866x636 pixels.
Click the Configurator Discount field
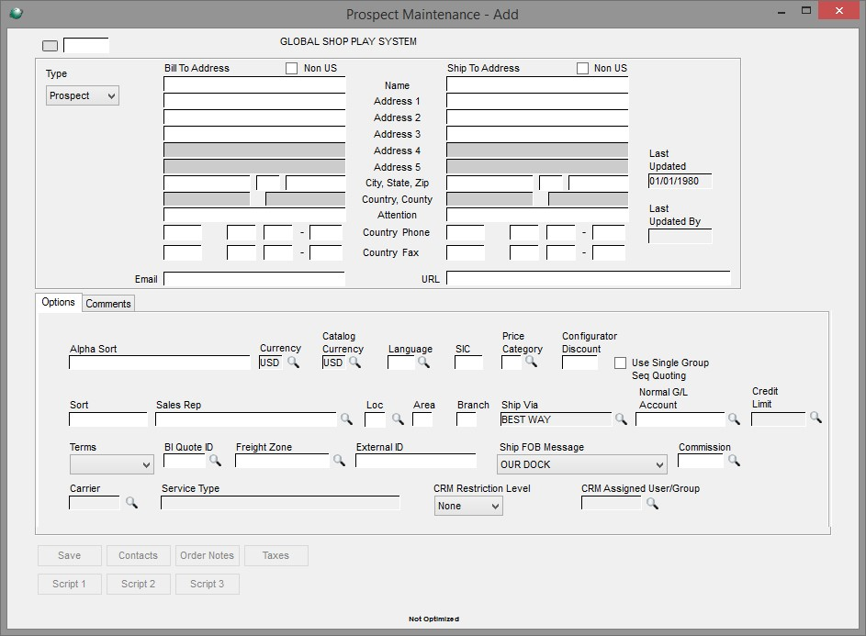579,363
